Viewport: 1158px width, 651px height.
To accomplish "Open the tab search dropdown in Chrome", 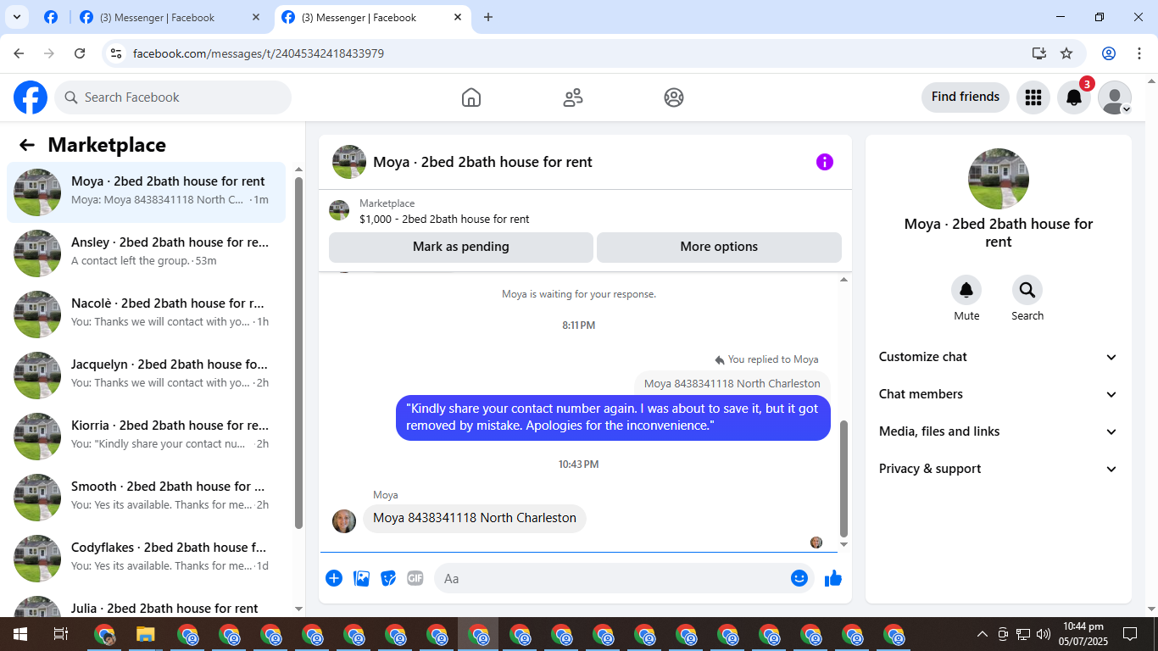I will coord(16,17).
